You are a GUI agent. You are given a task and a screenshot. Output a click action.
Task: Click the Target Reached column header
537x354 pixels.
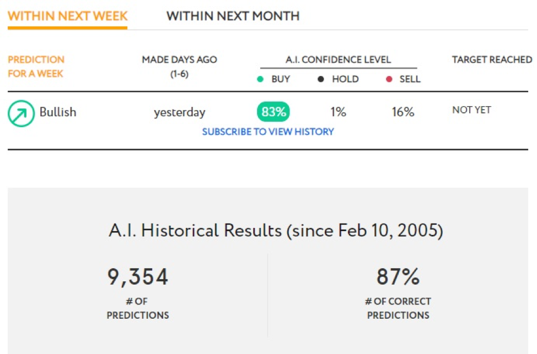492,59
